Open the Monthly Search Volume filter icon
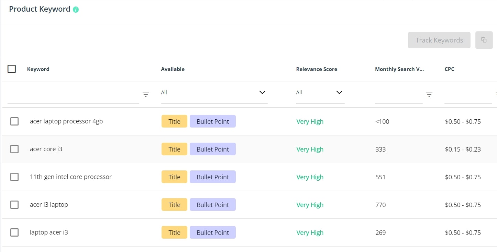Viewport: 497px width, 252px height. (x=429, y=95)
